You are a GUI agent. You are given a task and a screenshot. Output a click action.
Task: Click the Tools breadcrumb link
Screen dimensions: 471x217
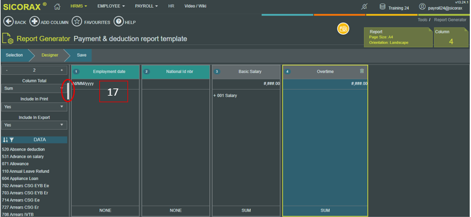pos(423,20)
